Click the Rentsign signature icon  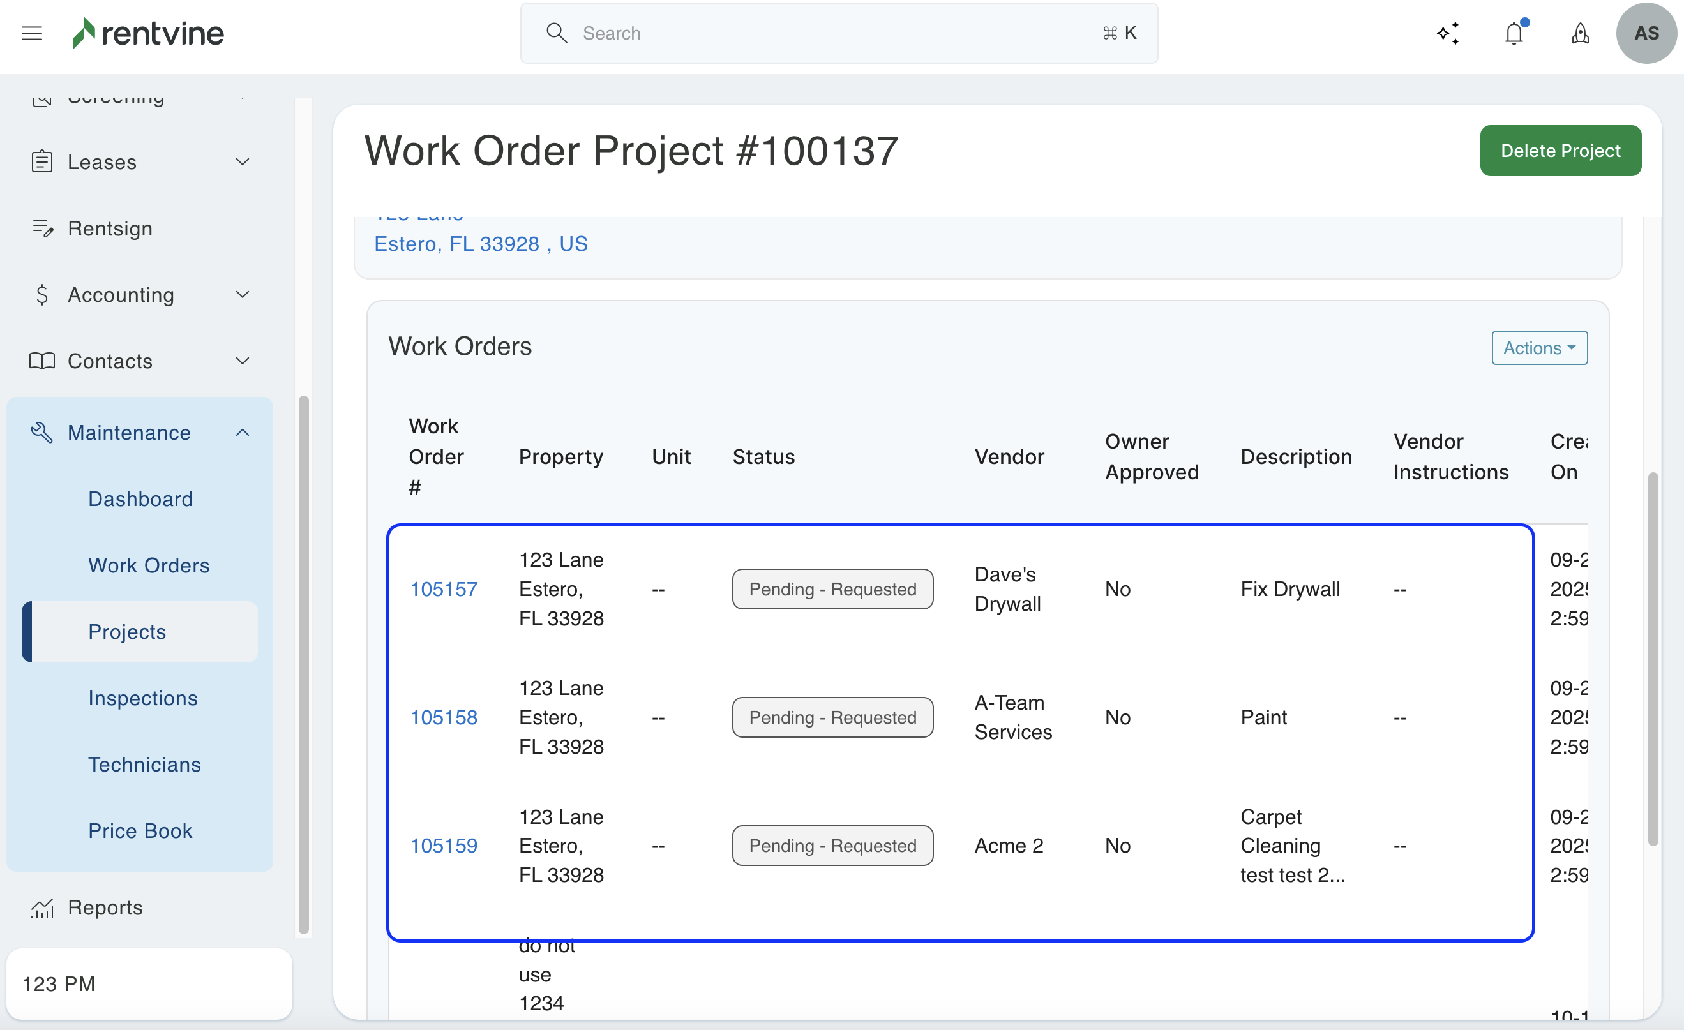tap(42, 228)
